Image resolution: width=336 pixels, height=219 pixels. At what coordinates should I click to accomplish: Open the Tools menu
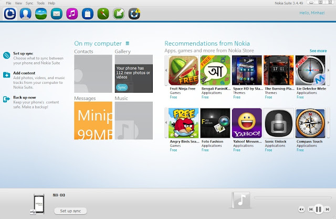coord(41,3)
